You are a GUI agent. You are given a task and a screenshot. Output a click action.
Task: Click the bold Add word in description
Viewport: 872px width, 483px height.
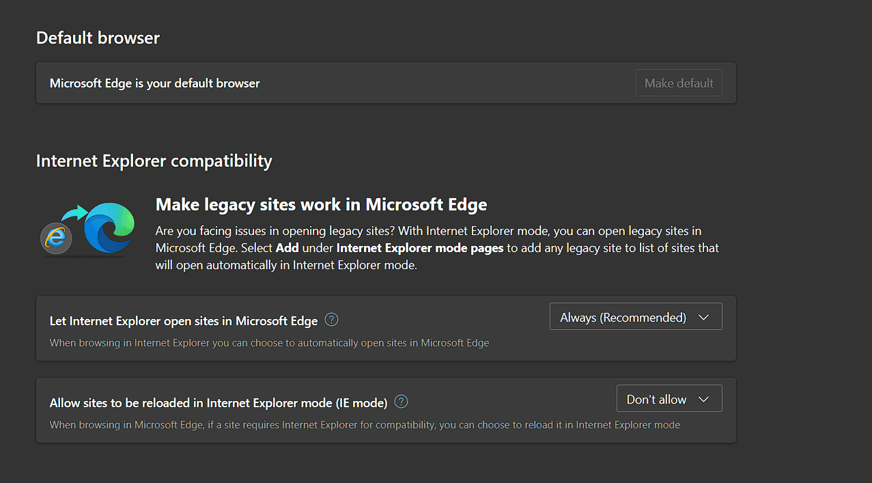pos(287,248)
